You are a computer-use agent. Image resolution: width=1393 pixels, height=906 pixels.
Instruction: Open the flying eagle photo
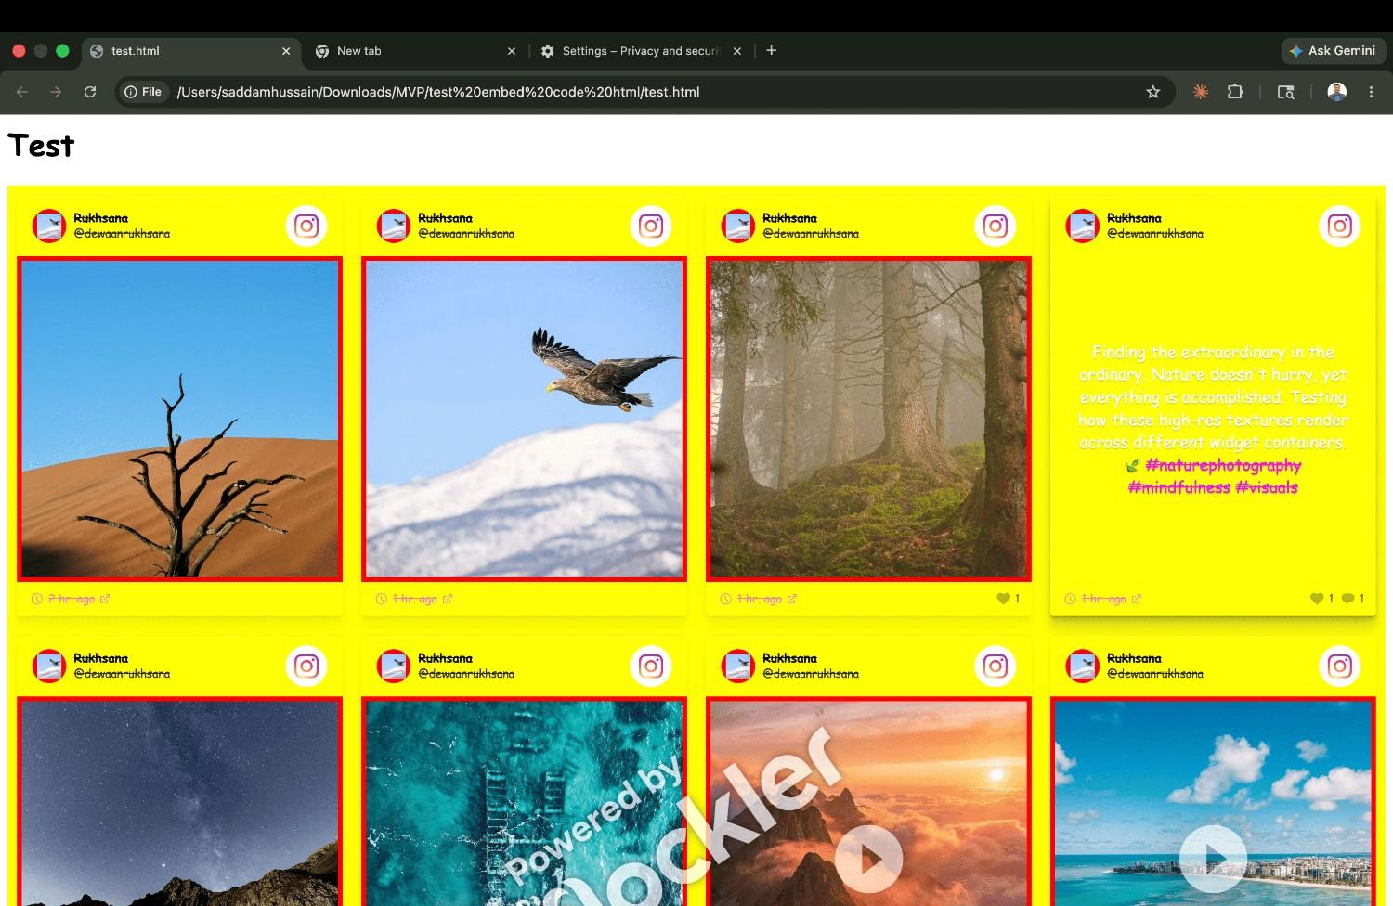524,420
